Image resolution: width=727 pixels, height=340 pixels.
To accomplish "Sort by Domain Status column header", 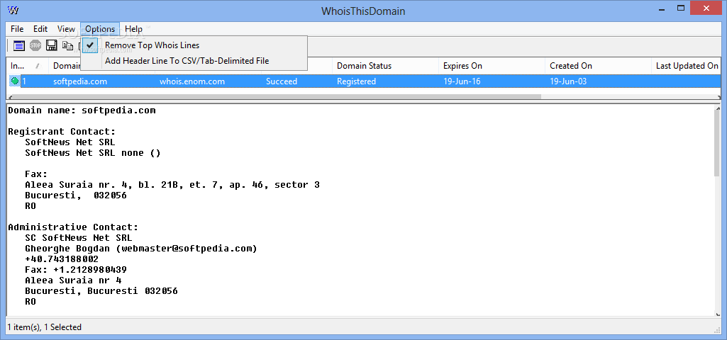I will (385, 66).
